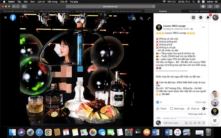Open Facebook Messenger panel
Image resolution: width=221 pixels, height=138 pixels.
(201, 17)
